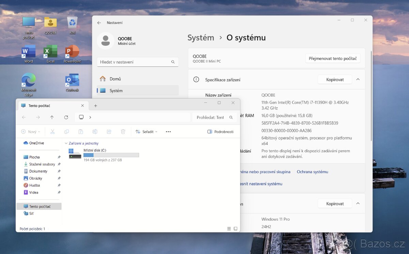Open Stažené soubory in the sidebar

pyautogui.click(x=39, y=164)
